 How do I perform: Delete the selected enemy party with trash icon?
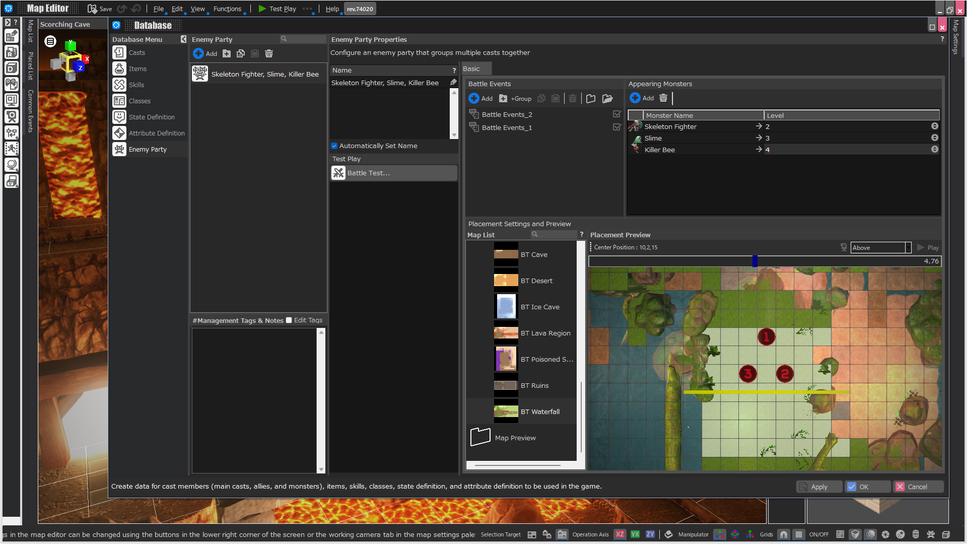269,53
